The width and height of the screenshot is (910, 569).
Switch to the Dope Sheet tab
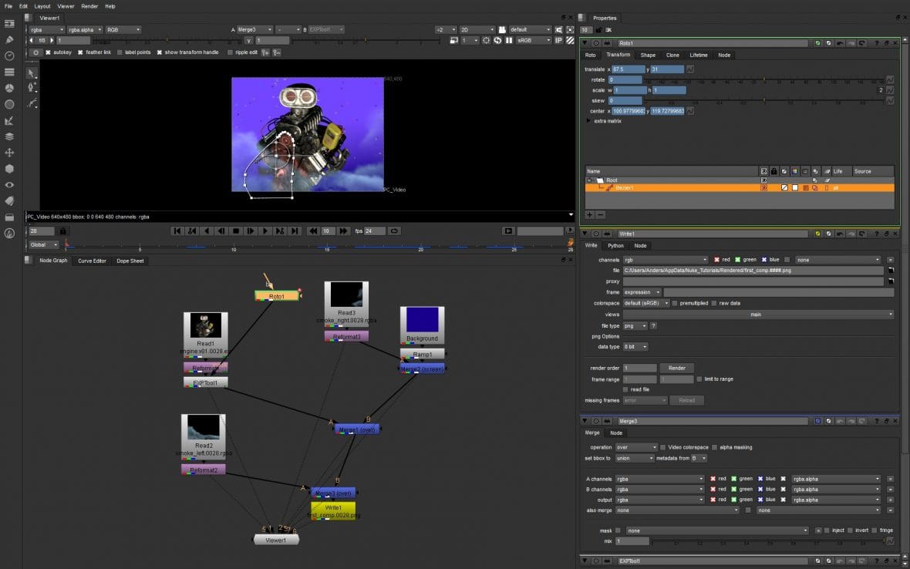(x=130, y=261)
